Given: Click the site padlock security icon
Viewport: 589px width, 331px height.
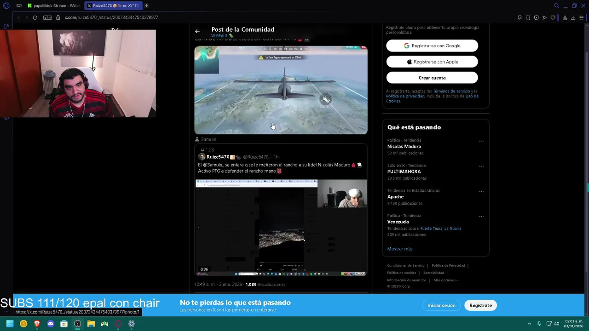Looking at the screenshot, I should coord(58,17).
